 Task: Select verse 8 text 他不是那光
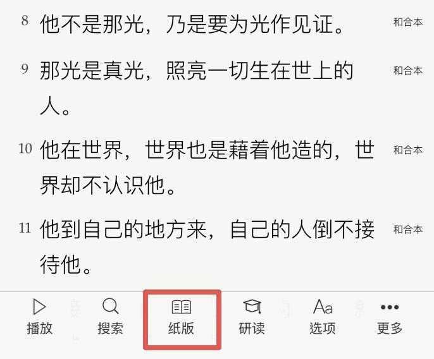click(x=92, y=24)
